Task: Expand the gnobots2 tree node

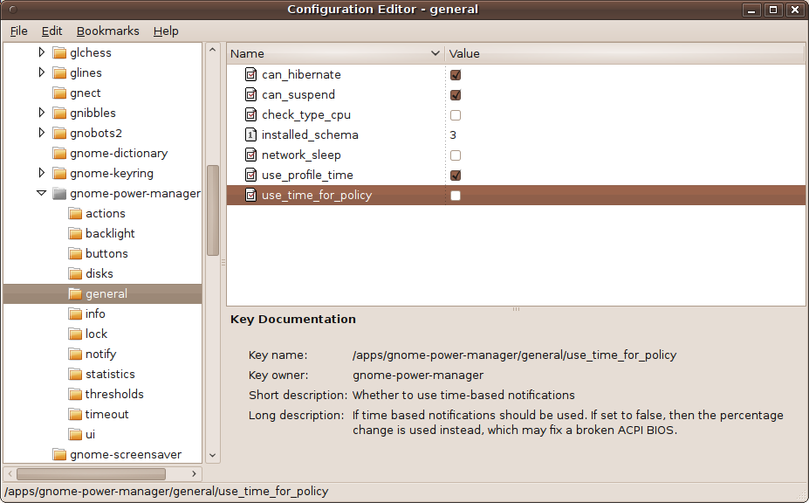Action: coord(42,133)
